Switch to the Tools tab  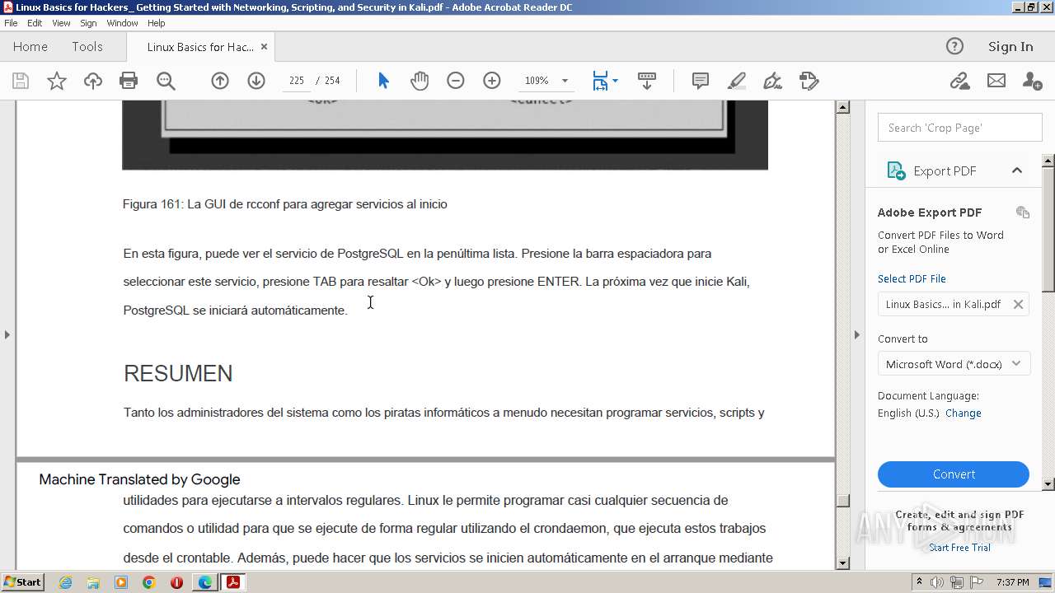tap(87, 46)
